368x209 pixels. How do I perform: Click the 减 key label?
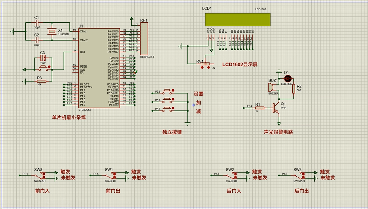point(199,112)
